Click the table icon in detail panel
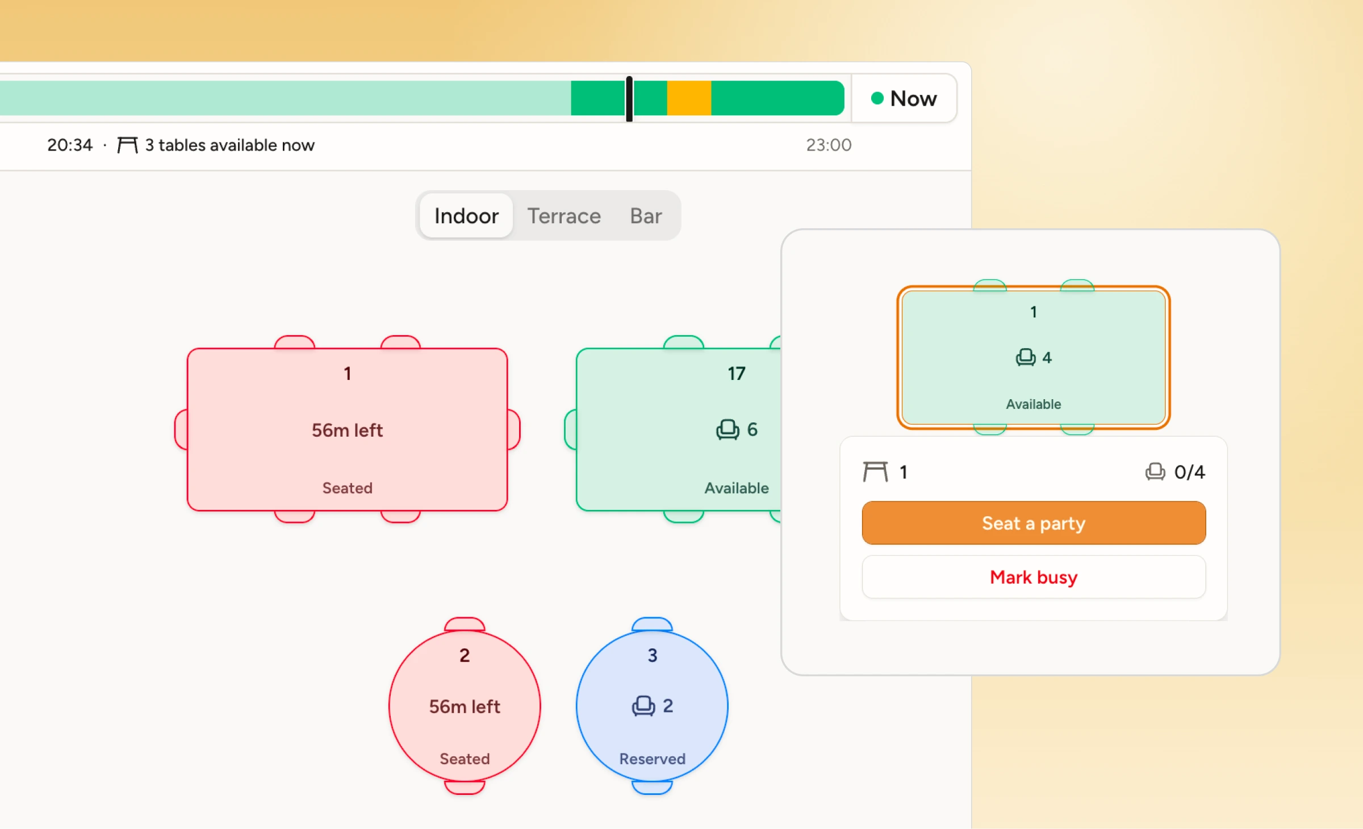 click(x=875, y=472)
